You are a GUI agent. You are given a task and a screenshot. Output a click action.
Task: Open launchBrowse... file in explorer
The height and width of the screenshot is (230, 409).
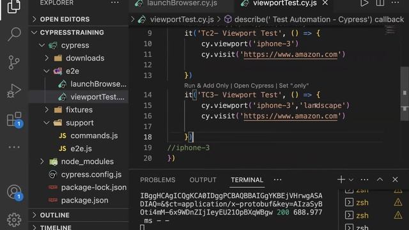point(78,84)
